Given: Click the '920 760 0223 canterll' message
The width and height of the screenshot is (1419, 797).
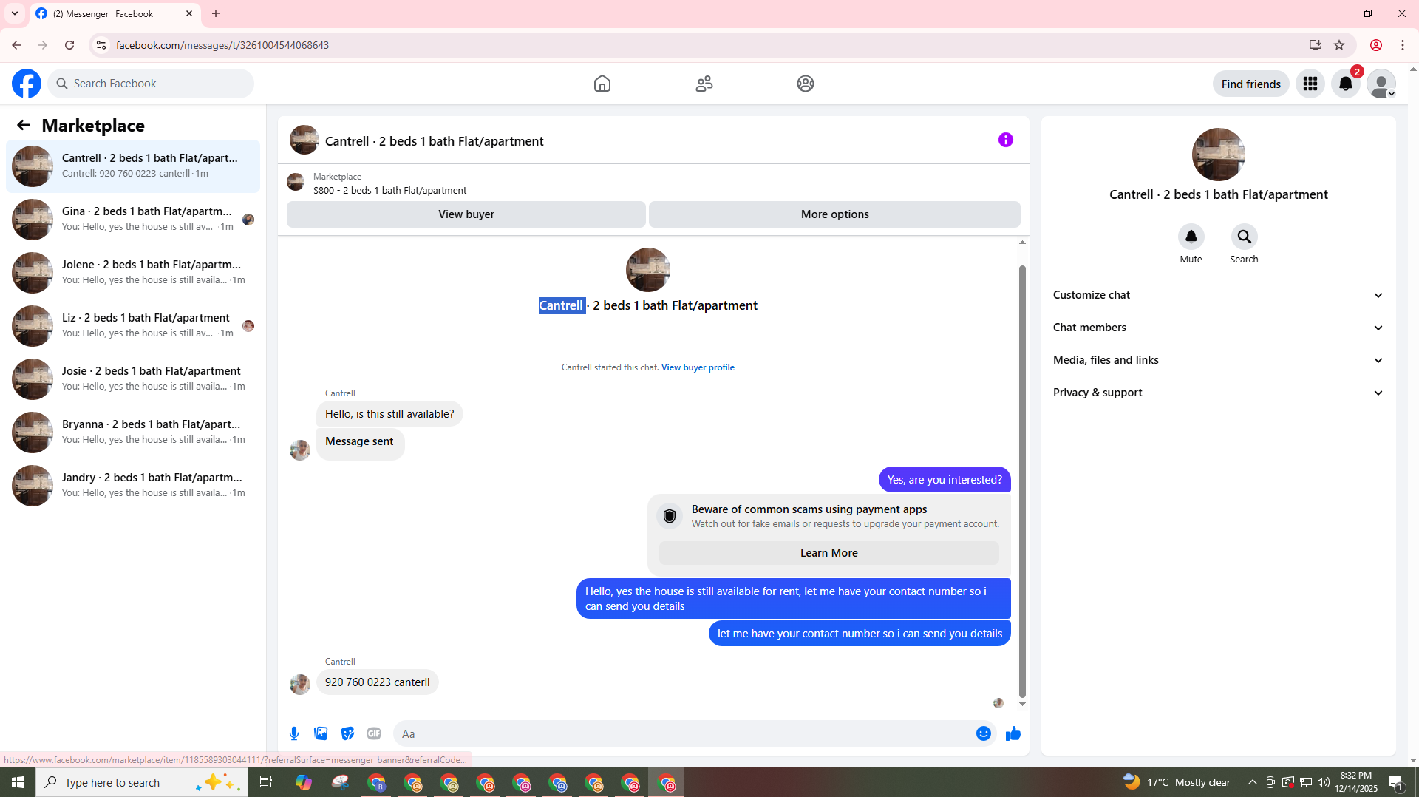Looking at the screenshot, I should pos(377,682).
